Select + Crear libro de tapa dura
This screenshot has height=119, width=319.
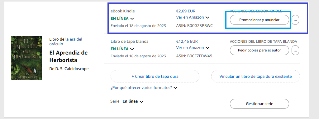pyautogui.click(x=155, y=76)
